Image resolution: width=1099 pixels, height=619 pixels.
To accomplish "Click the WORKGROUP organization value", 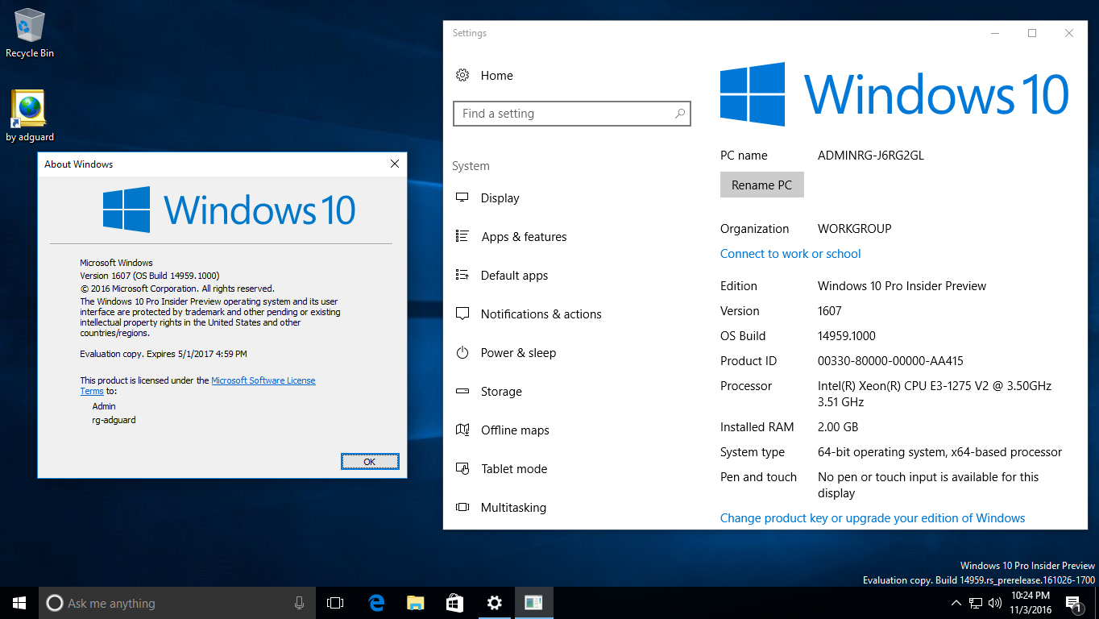I will 855,228.
